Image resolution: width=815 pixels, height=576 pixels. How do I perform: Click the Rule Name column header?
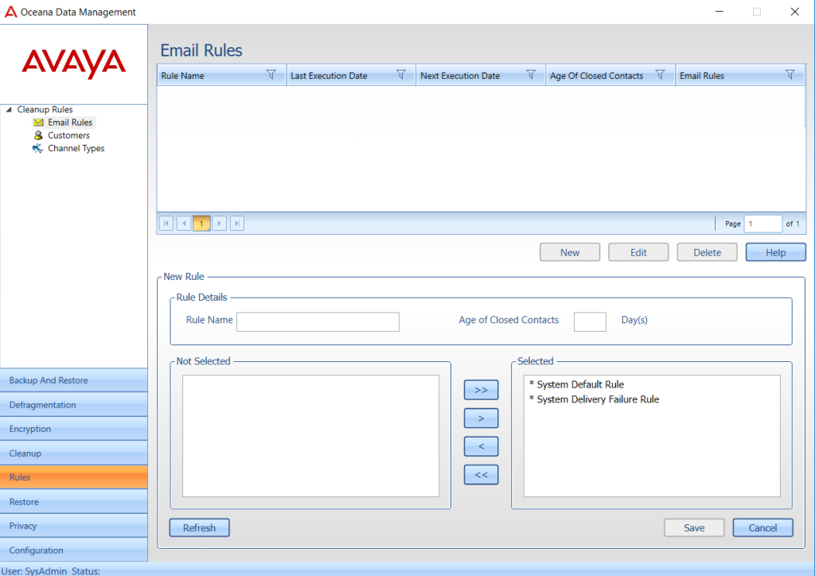tap(221, 76)
